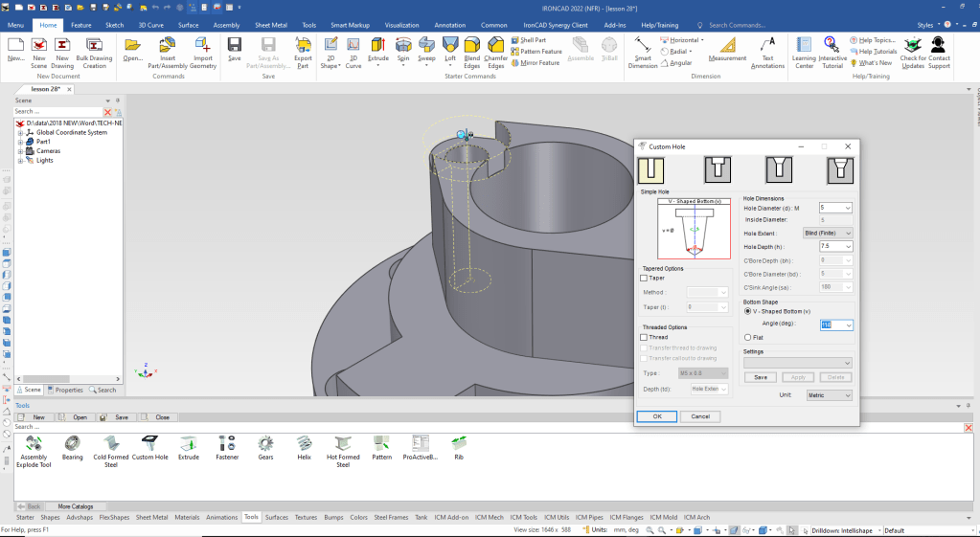980x537 pixels.
Task: Select the Flat bottom shape option
Action: click(747, 337)
